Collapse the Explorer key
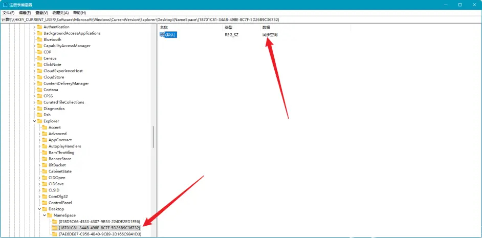The image size is (482, 238). [x=34, y=121]
